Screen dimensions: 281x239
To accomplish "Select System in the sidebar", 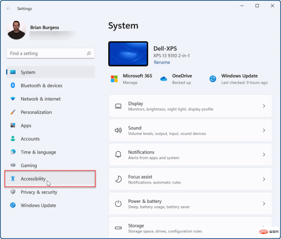I will pyautogui.click(x=51, y=72).
